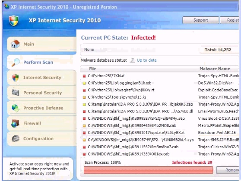Select the Backdoor.Perl.AEI.16 result row
This screenshot has width=241, height=181.
(x=159, y=133)
